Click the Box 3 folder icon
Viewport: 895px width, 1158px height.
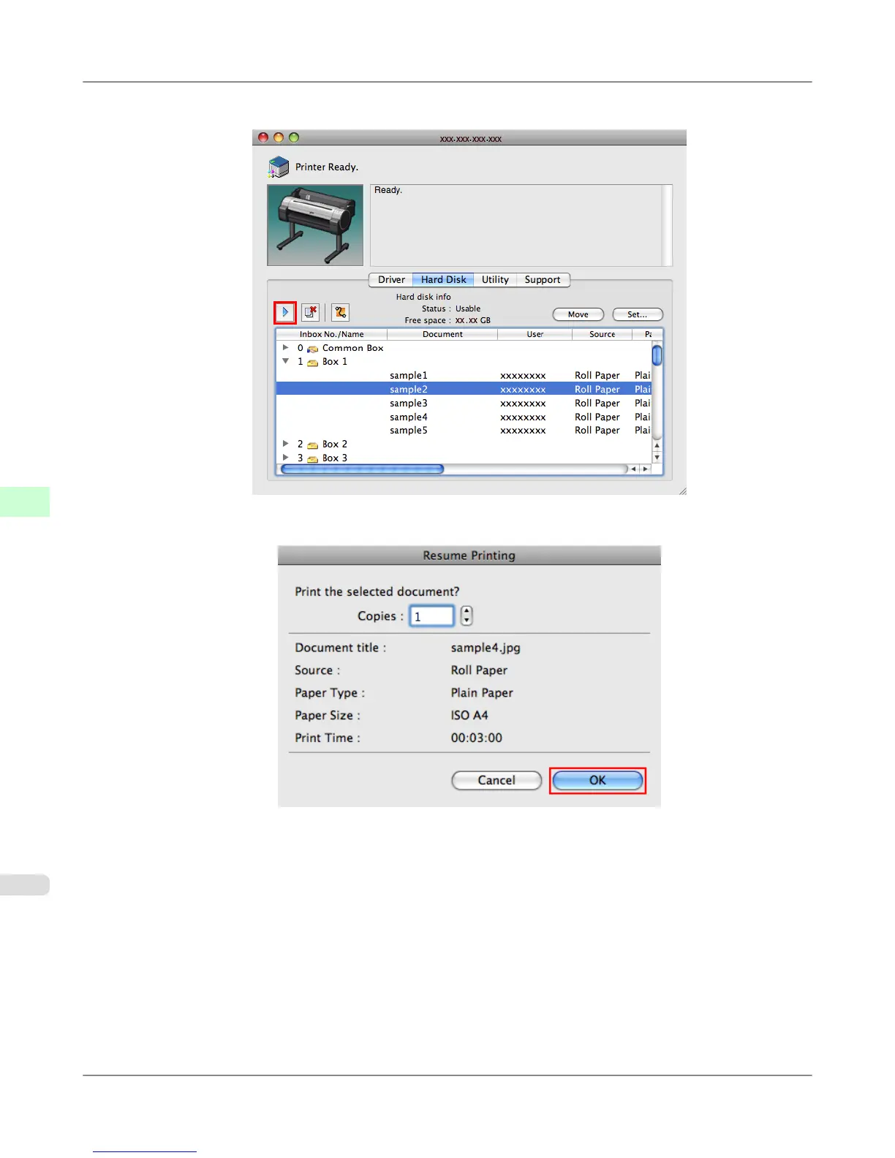click(x=312, y=458)
